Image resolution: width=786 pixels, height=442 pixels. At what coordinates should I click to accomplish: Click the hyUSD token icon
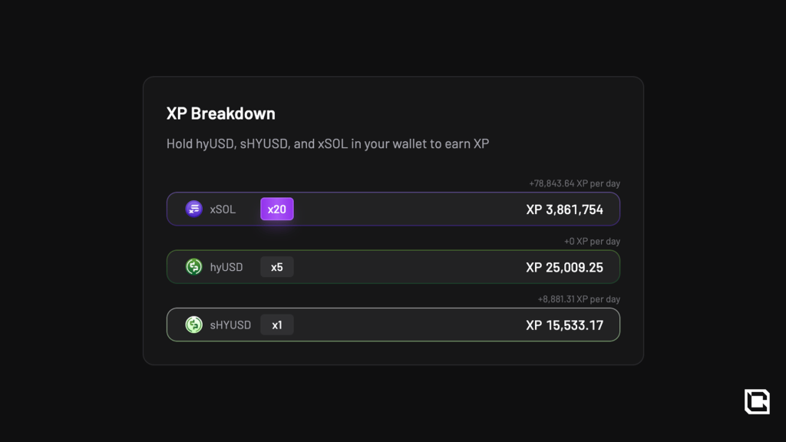[194, 267]
